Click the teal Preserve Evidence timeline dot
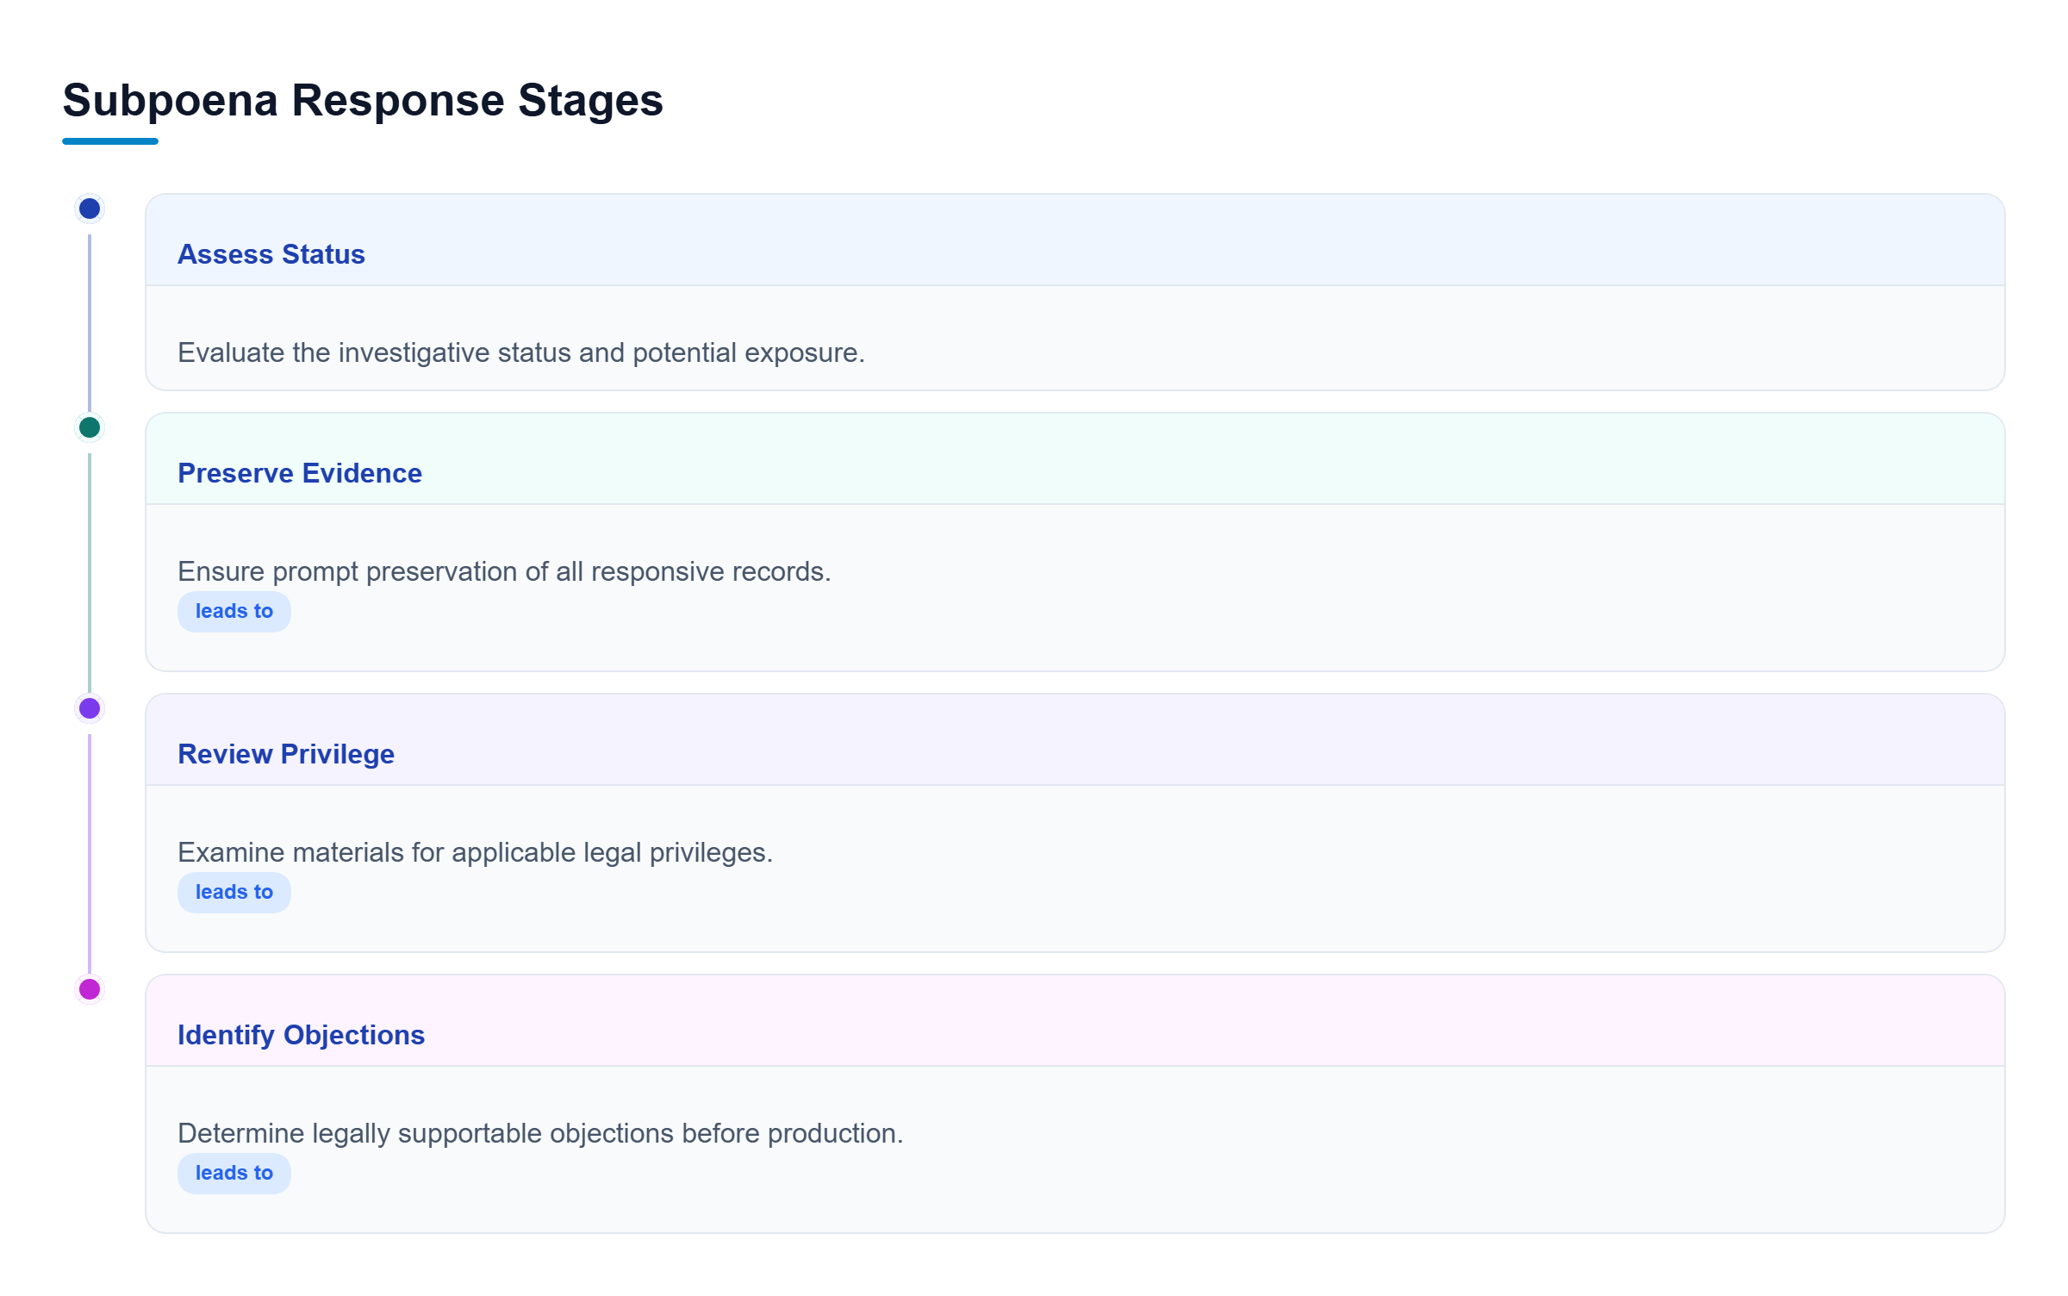Image resolution: width=2068 pixels, height=1296 pixels. (x=90, y=427)
